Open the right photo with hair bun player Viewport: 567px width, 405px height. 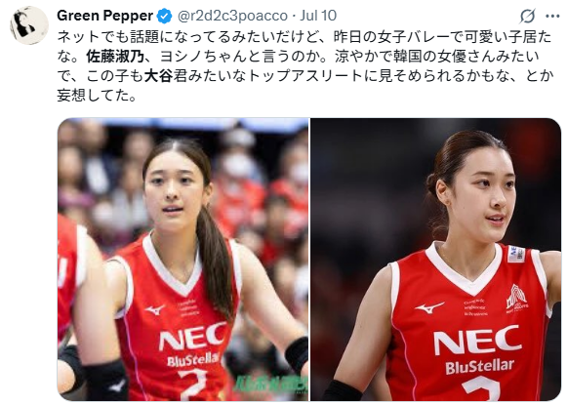coord(435,260)
